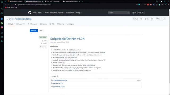Click the red adblock extension icon
Image resolution: width=170 pixels, height=95 pixels.
pos(148,5)
